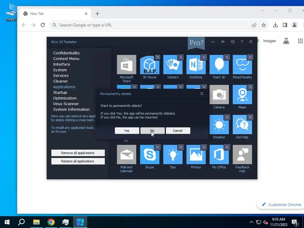Remove Get Help with its cross mark
The height and width of the screenshot is (228, 304).
point(250,117)
